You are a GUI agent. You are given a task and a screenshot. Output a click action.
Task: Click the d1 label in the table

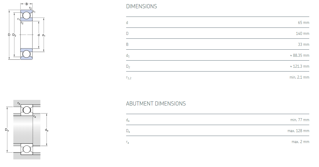pos(128,56)
